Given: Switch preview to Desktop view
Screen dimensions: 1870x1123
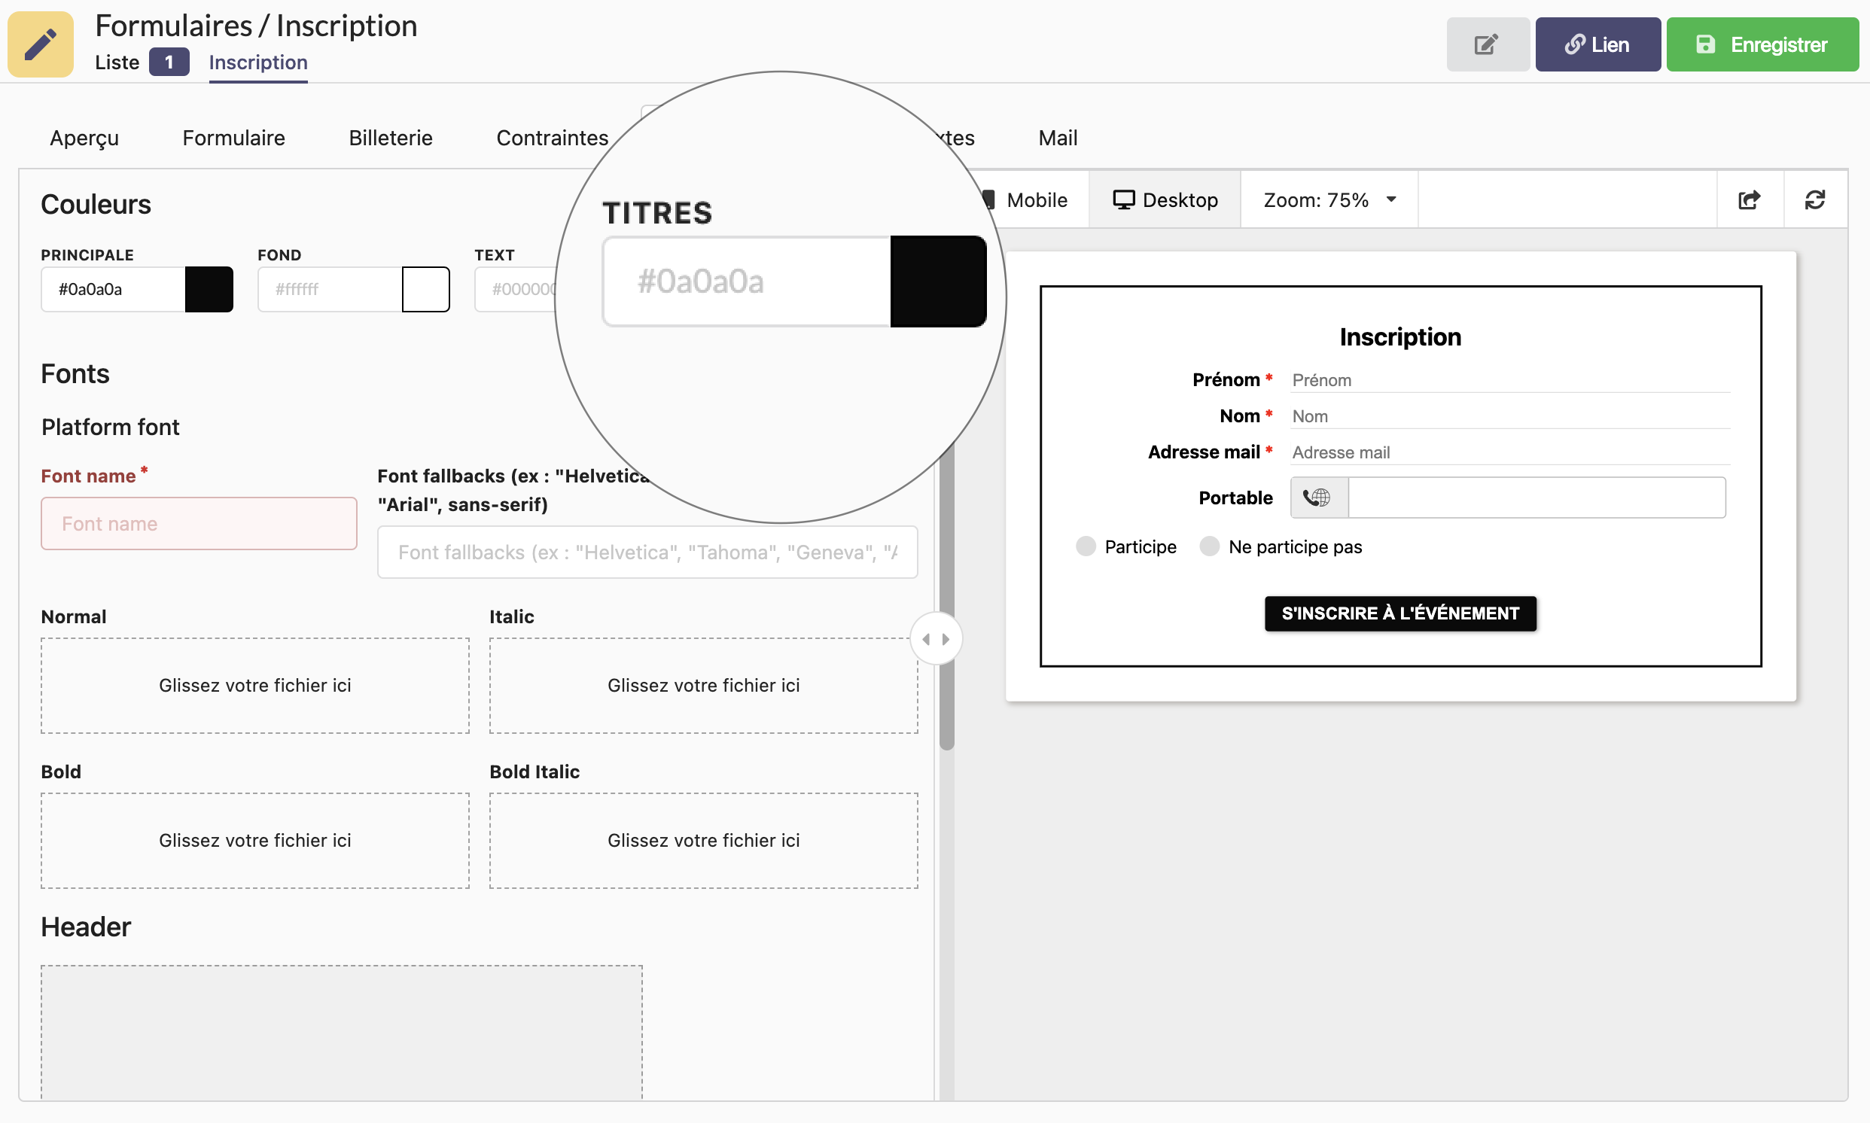Looking at the screenshot, I should (x=1165, y=199).
